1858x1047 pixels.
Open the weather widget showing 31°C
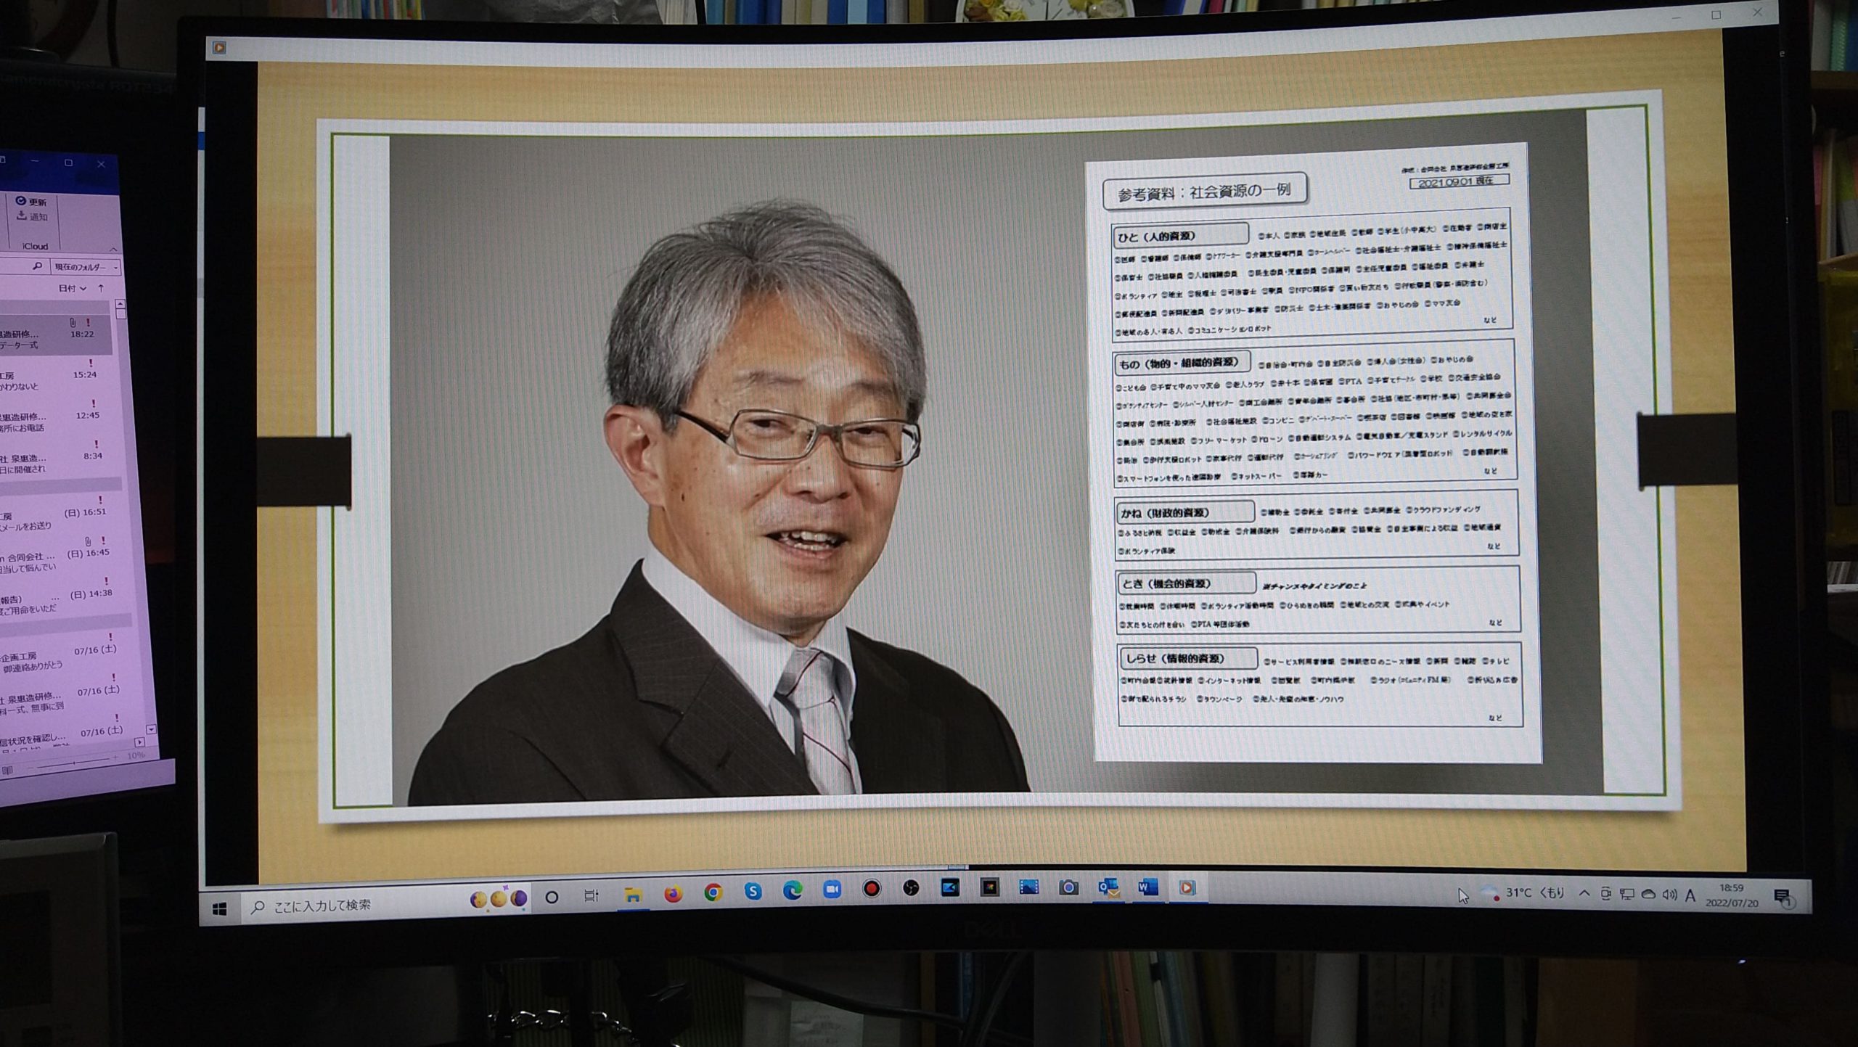[1523, 893]
